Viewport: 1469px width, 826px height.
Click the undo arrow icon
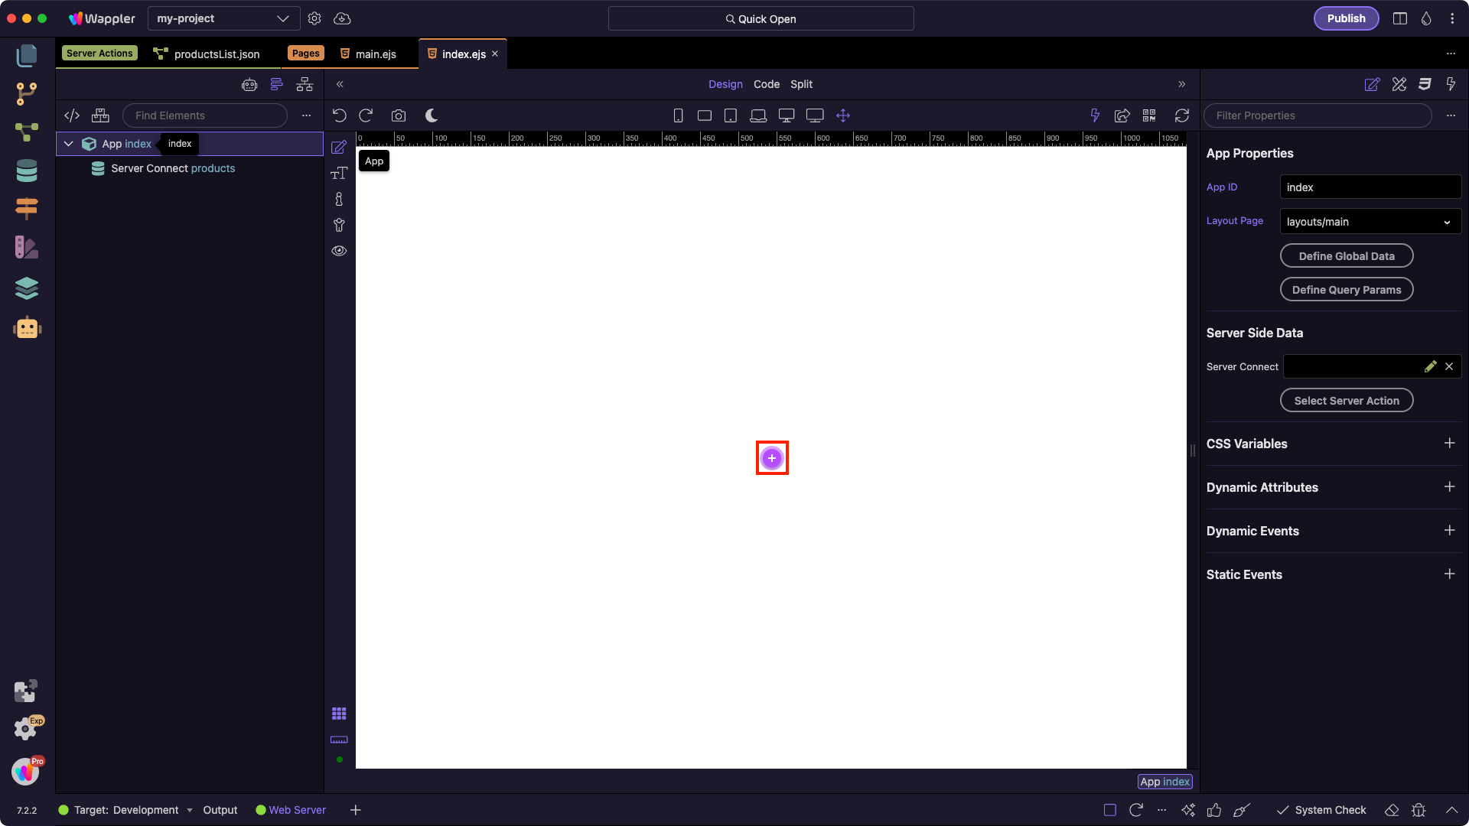pos(340,115)
